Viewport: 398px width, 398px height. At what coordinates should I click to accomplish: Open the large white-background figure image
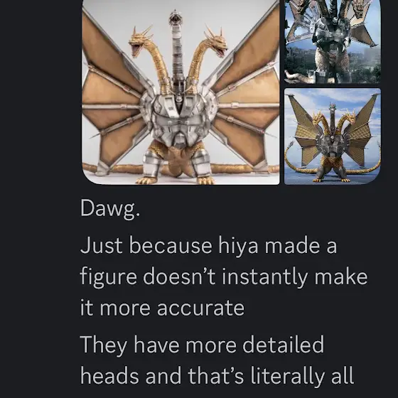click(181, 92)
